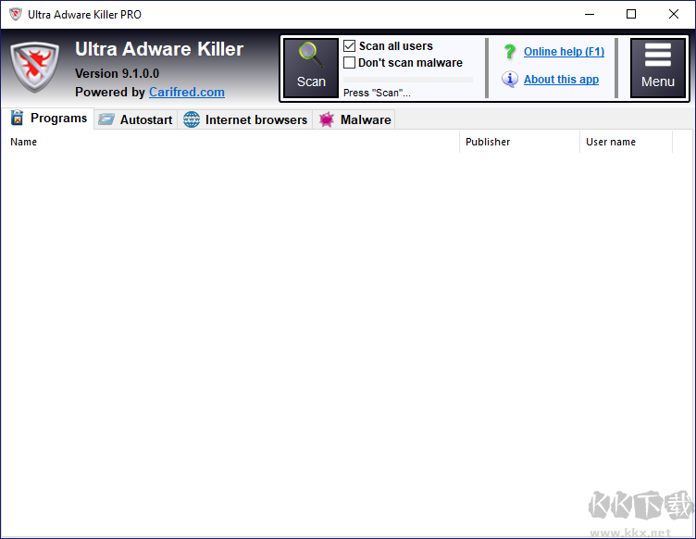
Task: Open the Internet browsers tab
Action: tap(245, 119)
